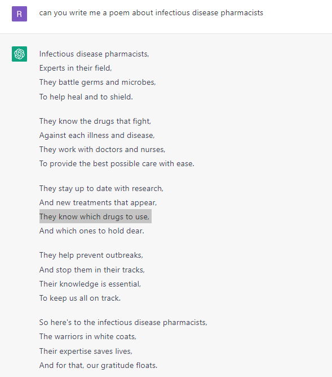Click the user prompt about infectious disease pharmacists
The height and width of the screenshot is (377, 332).
click(x=151, y=13)
